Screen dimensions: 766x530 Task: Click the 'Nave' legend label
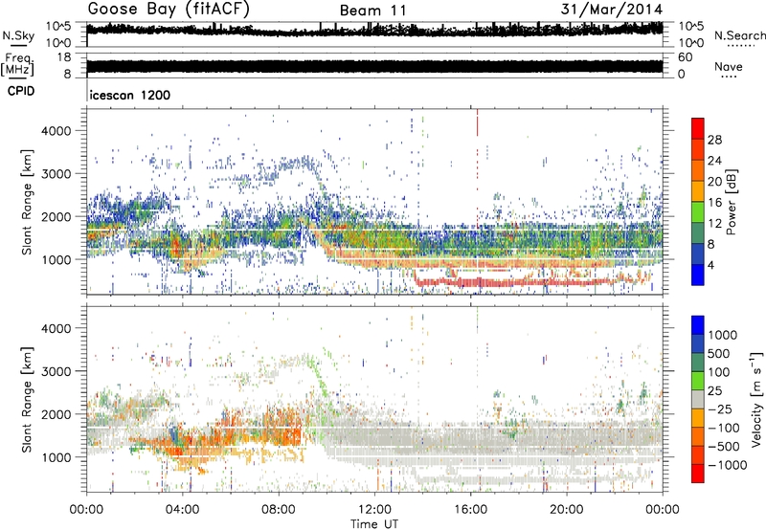729,66
